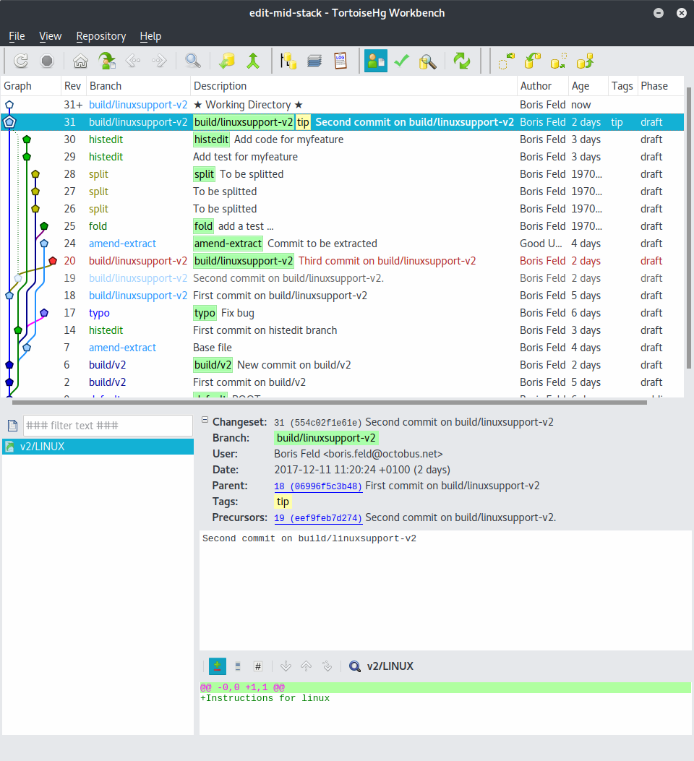Viewport: 694px width, 761px height.
Task: Select revision 30 'Add code for myfeature'
Action: (343, 139)
